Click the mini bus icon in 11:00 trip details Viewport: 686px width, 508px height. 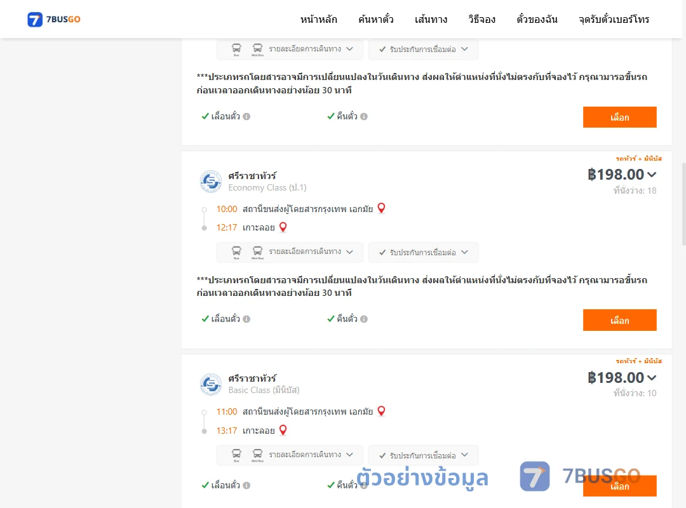click(x=258, y=455)
